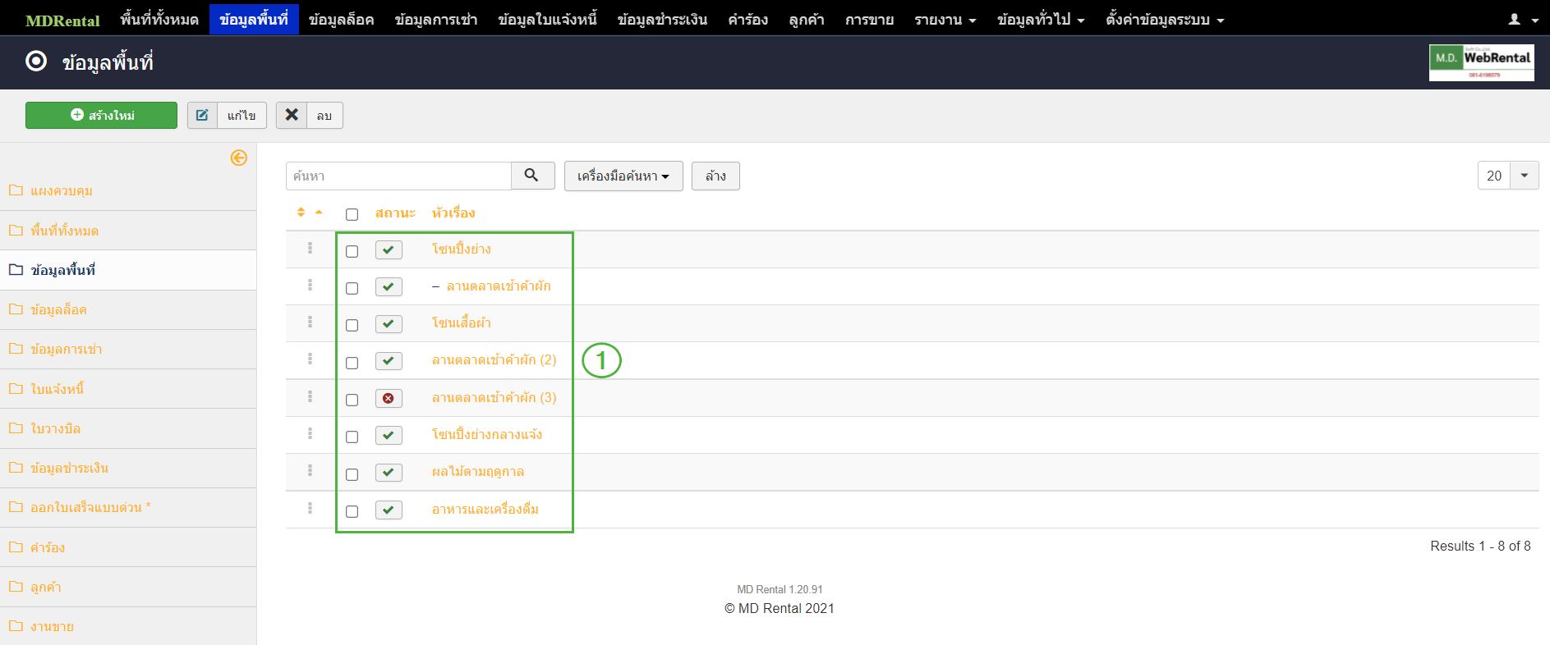This screenshot has height=645, width=1550.
Task: Select checkbox of ลานตลาดเช้าค้าผัก (2)
Action: pyautogui.click(x=352, y=363)
